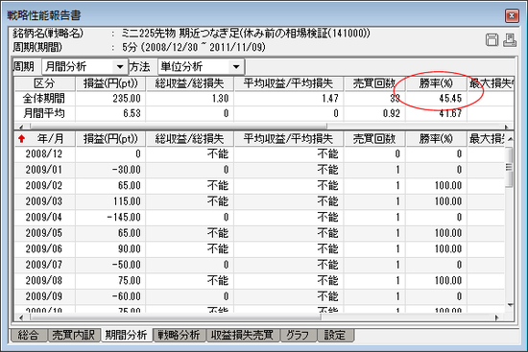This screenshot has width=528, height=352.
Task: Click monthly table 勝率(%) column header
Action: (436, 139)
